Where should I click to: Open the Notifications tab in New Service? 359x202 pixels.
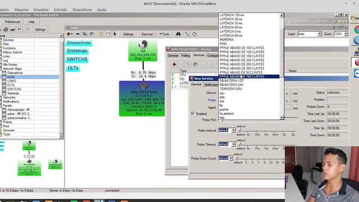(x=211, y=85)
